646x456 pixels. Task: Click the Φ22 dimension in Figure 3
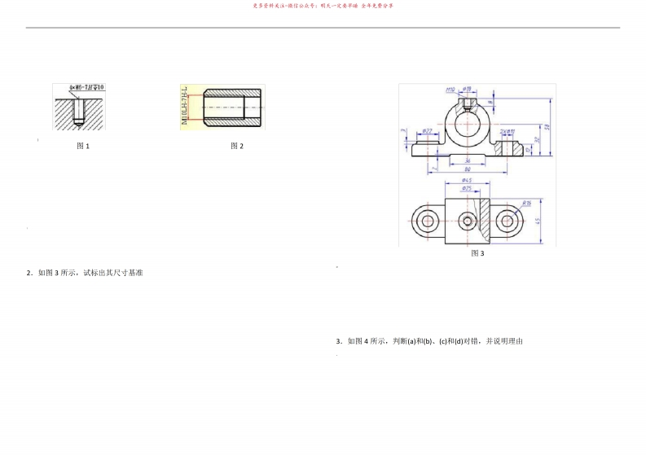(426, 131)
